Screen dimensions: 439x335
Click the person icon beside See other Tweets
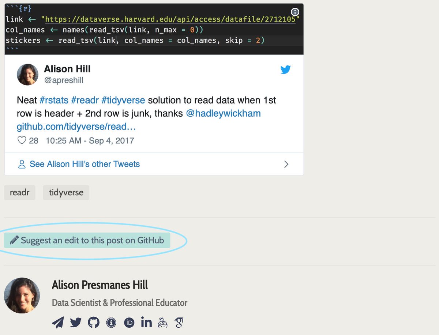pos(22,164)
